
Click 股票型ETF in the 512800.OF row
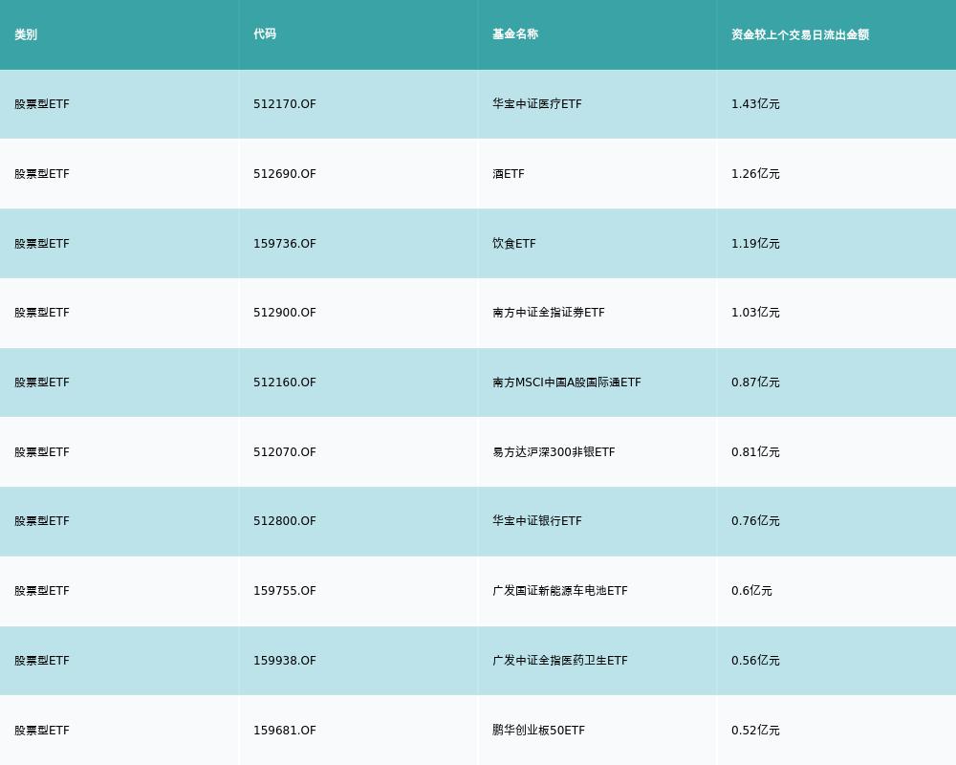click(42, 521)
